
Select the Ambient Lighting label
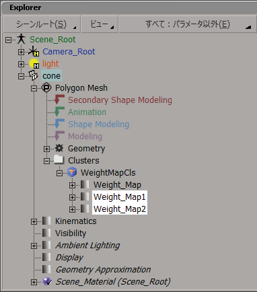(87, 246)
